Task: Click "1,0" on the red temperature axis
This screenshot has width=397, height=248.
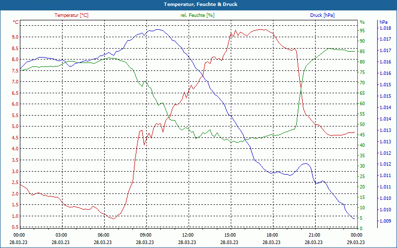Action: click(x=15, y=216)
